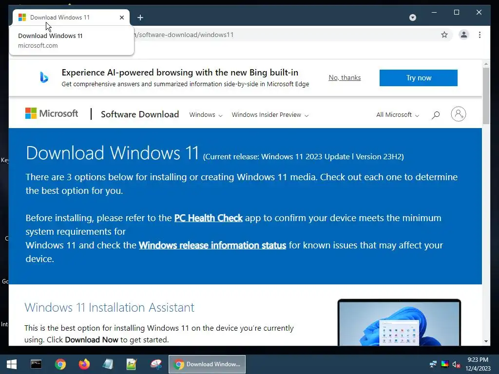Open the Windows Start menu
The image size is (499, 374).
click(12, 364)
